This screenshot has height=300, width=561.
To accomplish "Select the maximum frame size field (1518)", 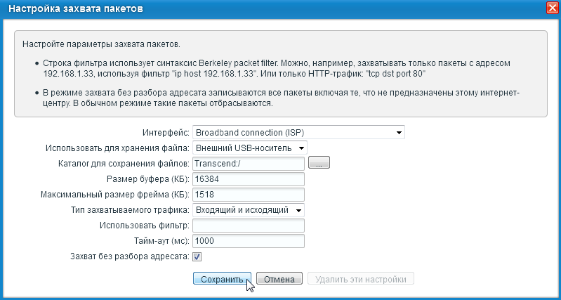I will [x=248, y=194].
